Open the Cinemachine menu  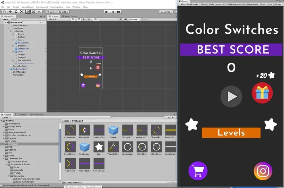click(x=57, y=7)
